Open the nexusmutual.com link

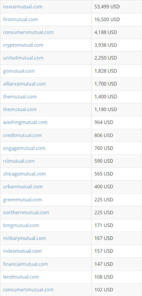coord(23,7)
